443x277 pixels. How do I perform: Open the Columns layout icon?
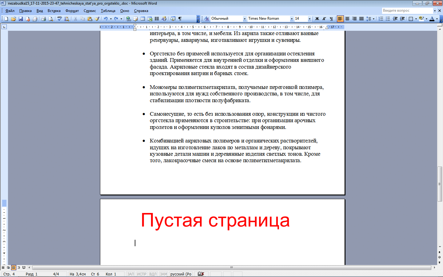157,19
